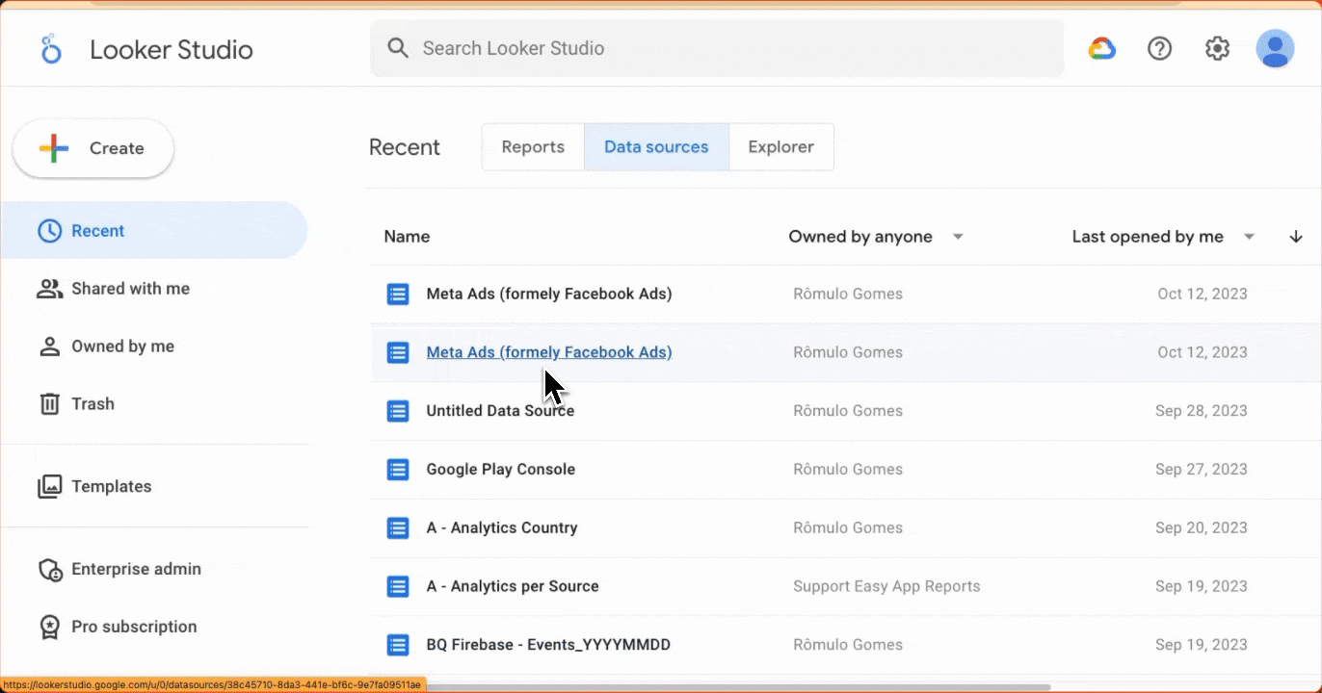This screenshot has width=1322, height=693.
Task: Click owner Support Easy App Reports
Action: [886, 586]
